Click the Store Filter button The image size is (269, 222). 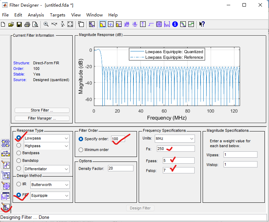[x=42, y=110]
